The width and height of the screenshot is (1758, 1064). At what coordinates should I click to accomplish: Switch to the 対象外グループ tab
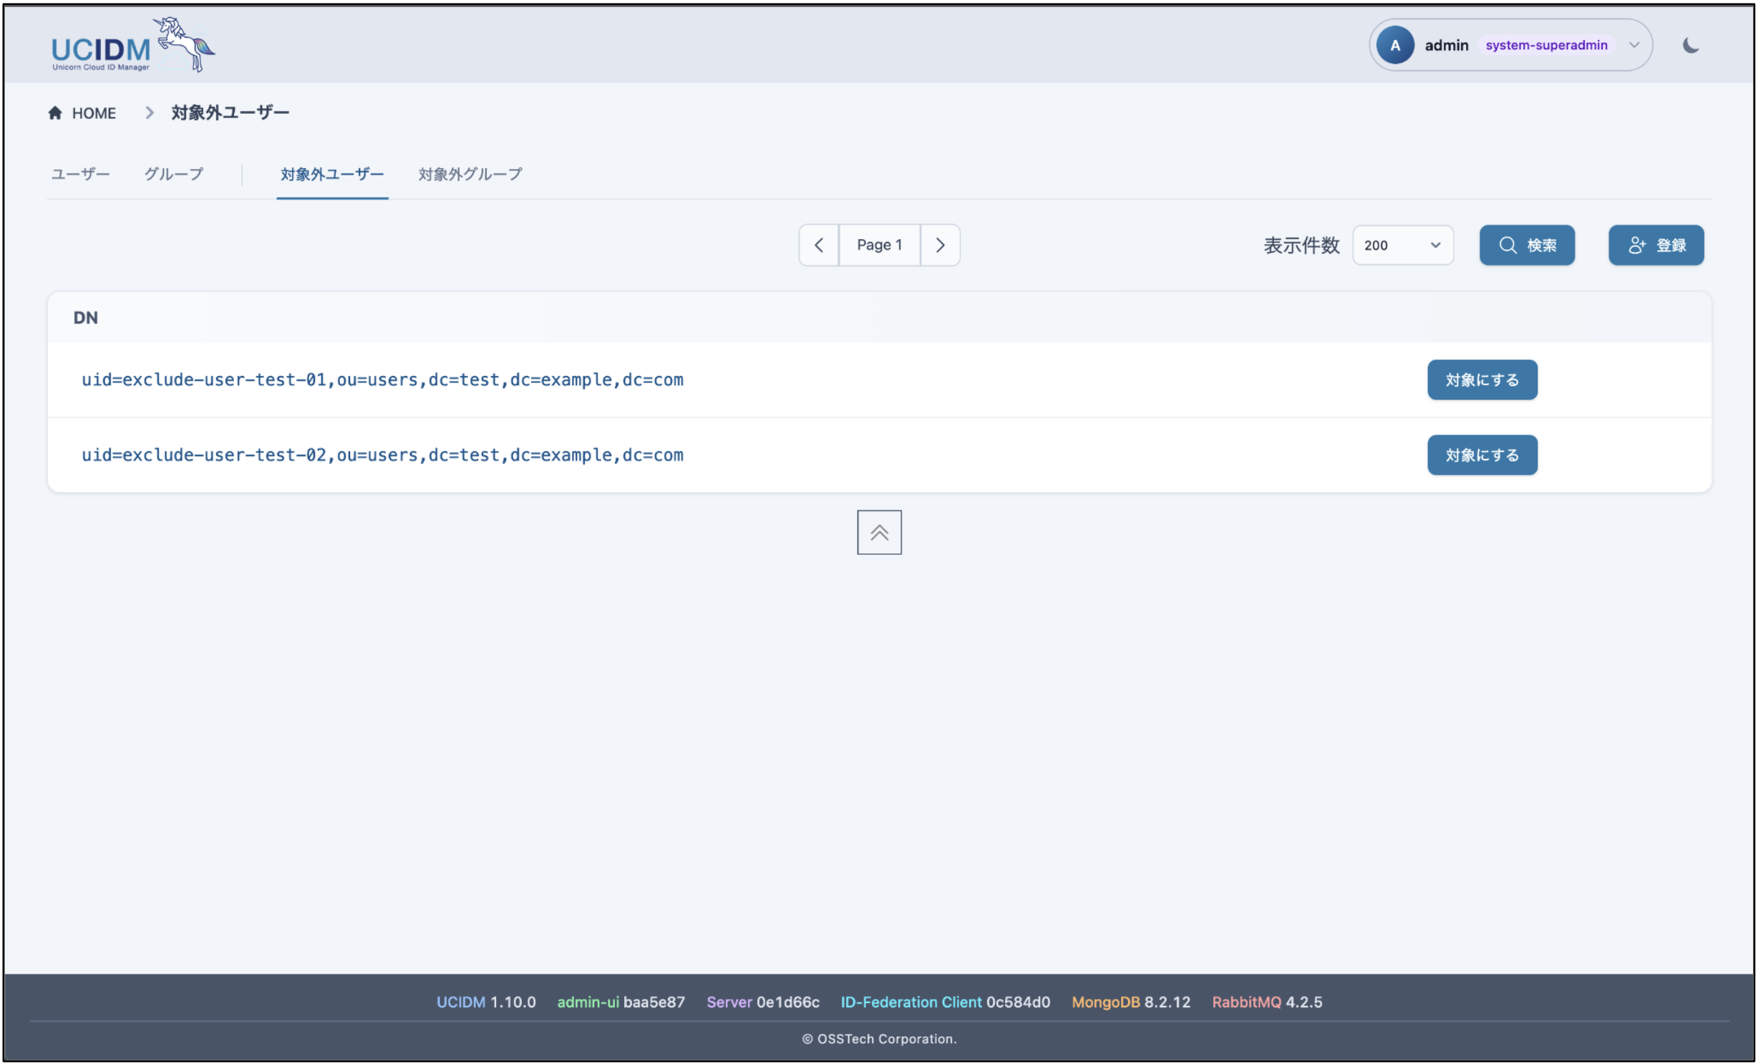(470, 174)
